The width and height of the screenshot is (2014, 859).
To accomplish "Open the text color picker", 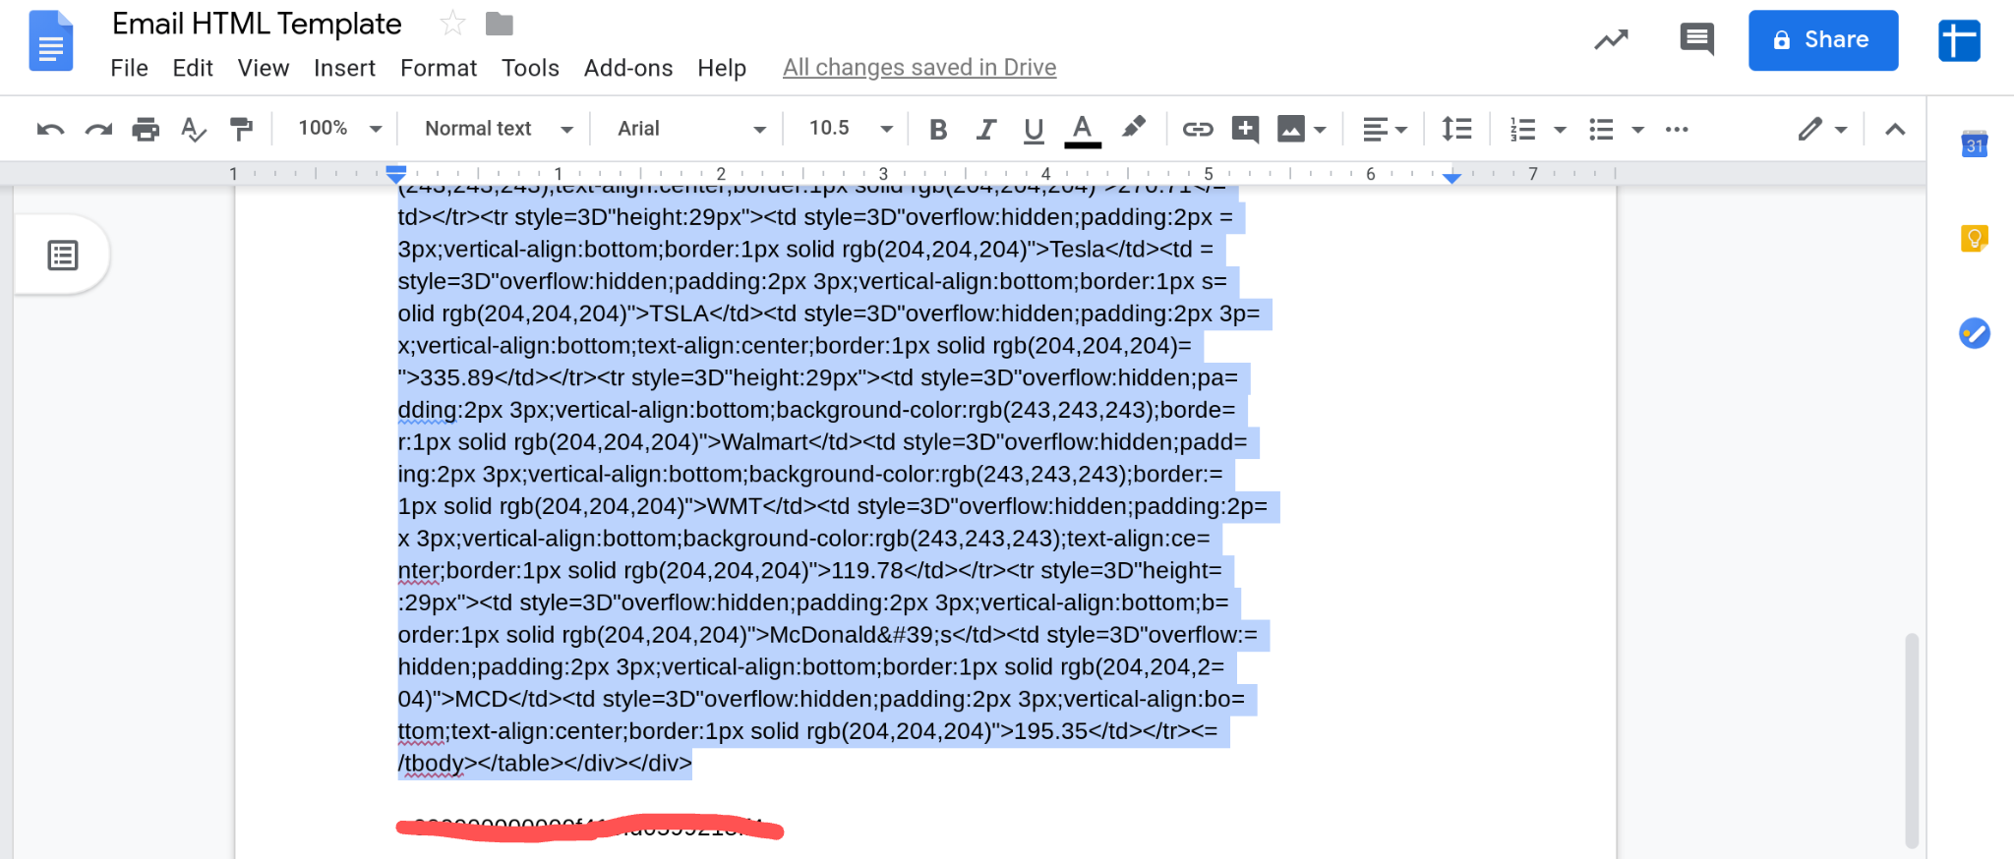I will (1082, 130).
